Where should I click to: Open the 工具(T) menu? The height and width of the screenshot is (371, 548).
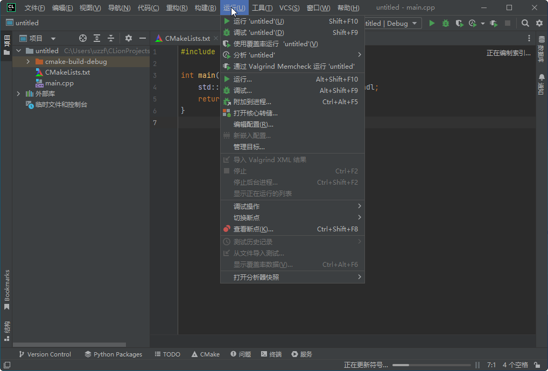coord(262,8)
